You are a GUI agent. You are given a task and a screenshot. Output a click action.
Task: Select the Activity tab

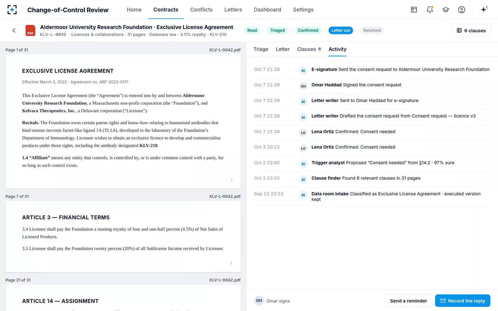click(338, 49)
